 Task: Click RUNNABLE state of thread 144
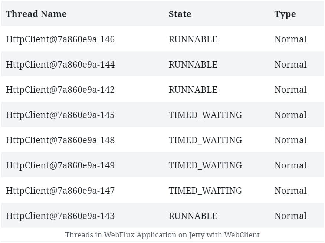[193, 65]
